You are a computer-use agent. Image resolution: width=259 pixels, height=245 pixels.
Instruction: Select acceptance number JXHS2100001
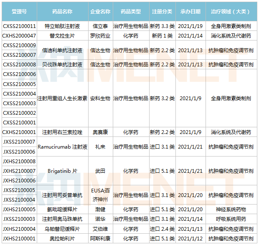pyautogui.click(x=19, y=239)
